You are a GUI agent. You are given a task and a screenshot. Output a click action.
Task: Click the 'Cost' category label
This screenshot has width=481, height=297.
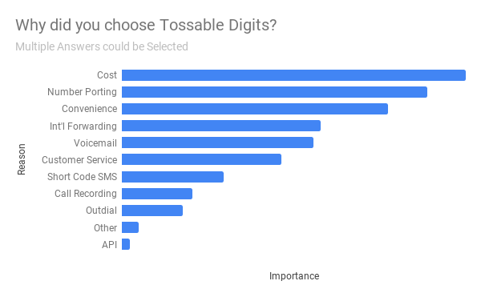coord(107,75)
